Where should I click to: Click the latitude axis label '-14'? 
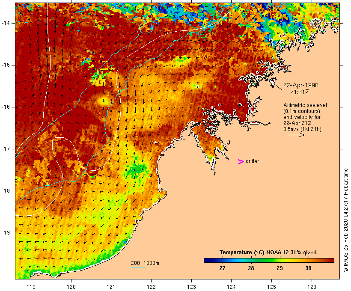pos(5,23)
